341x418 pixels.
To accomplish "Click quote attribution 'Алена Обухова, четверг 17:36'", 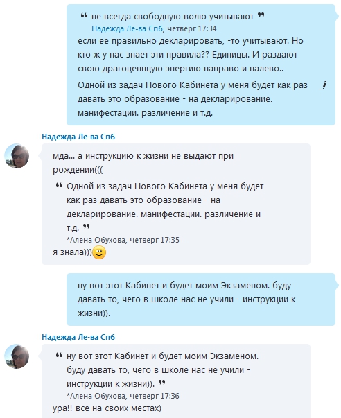I will pos(123,396).
